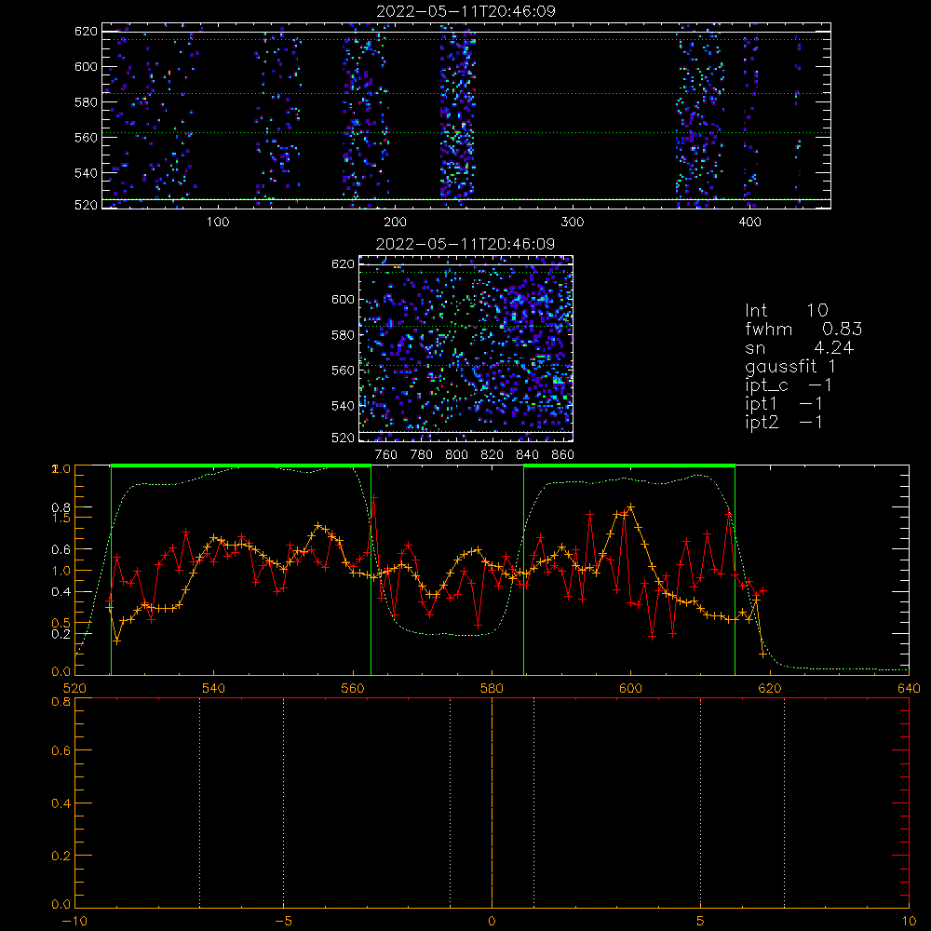Click the middle image title 2022-05-11T20:46:09
The height and width of the screenshot is (931, 931).
[x=465, y=244]
